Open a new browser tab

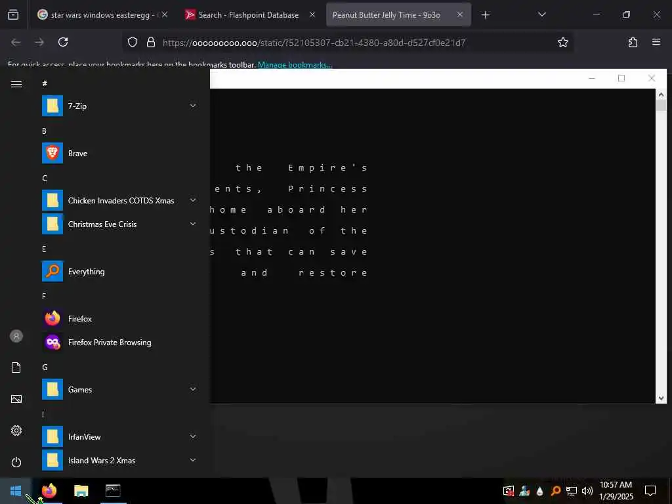pos(485,15)
